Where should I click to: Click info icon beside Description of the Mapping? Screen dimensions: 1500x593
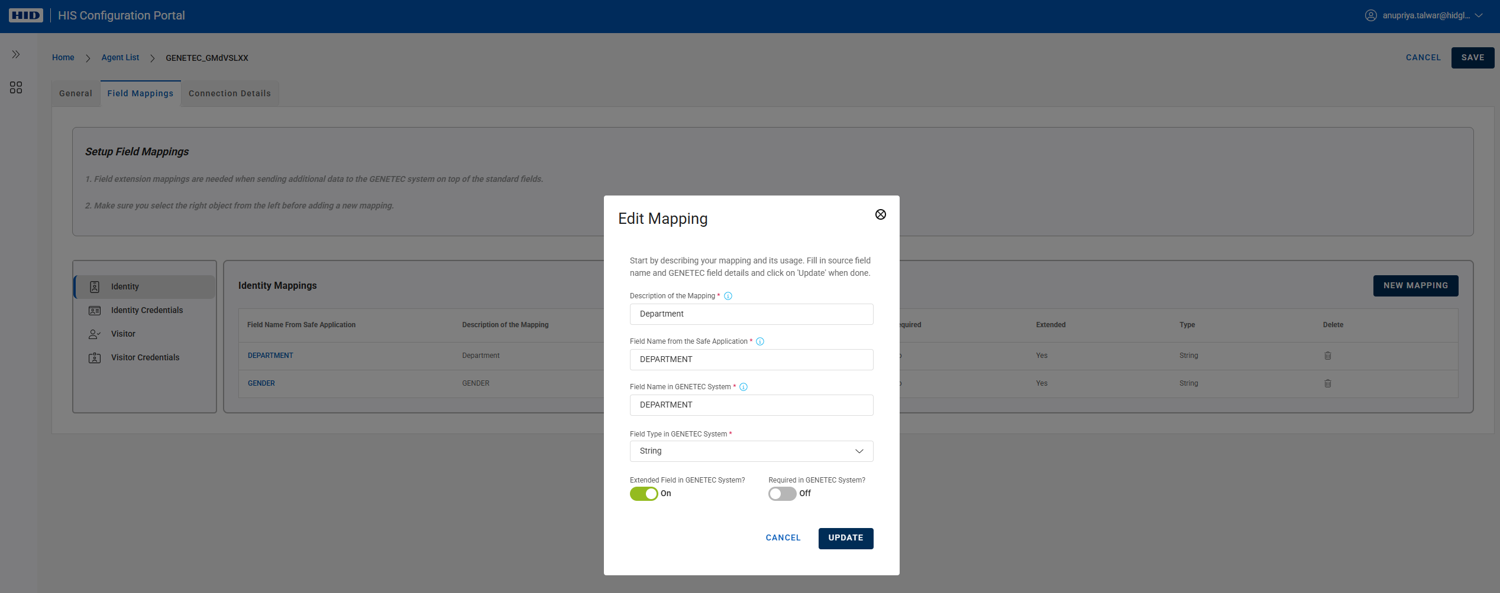click(x=728, y=296)
